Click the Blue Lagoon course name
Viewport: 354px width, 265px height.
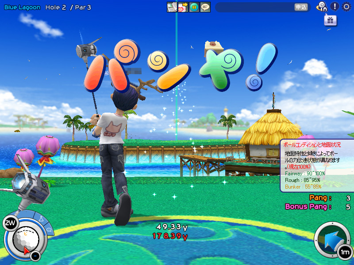click(22, 8)
